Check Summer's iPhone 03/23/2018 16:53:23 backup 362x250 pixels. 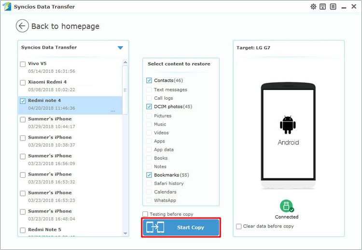(x=23, y=193)
